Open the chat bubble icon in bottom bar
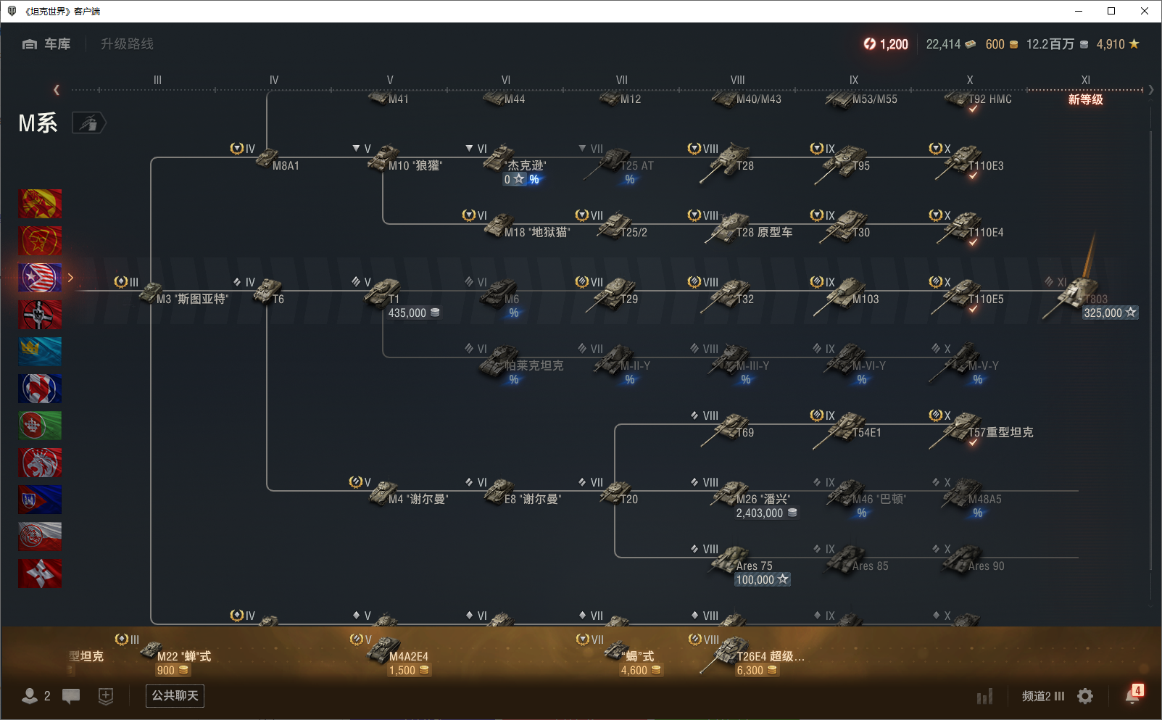 click(x=71, y=696)
